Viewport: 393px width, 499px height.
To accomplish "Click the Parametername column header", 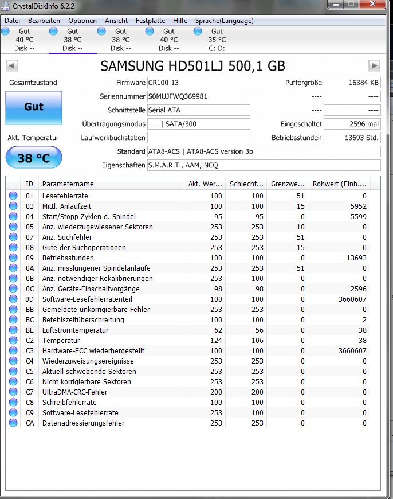I will click(111, 184).
